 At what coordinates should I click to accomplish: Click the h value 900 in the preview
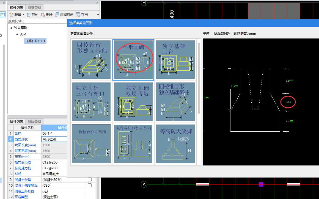point(236,86)
